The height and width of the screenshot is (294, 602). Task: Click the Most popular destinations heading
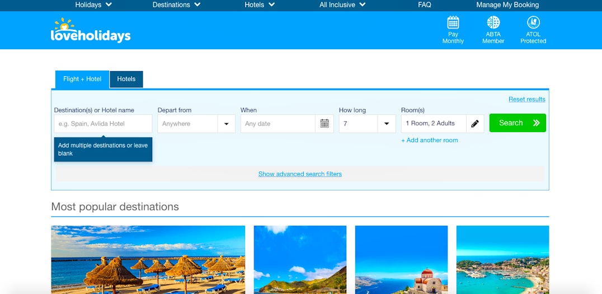(x=115, y=207)
